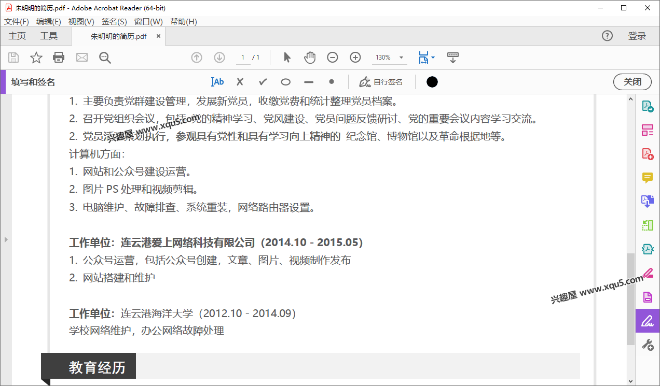Open the Fill & Sign sidebar tool
Image resolution: width=660 pixels, height=386 pixels.
pyautogui.click(x=648, y=321)
